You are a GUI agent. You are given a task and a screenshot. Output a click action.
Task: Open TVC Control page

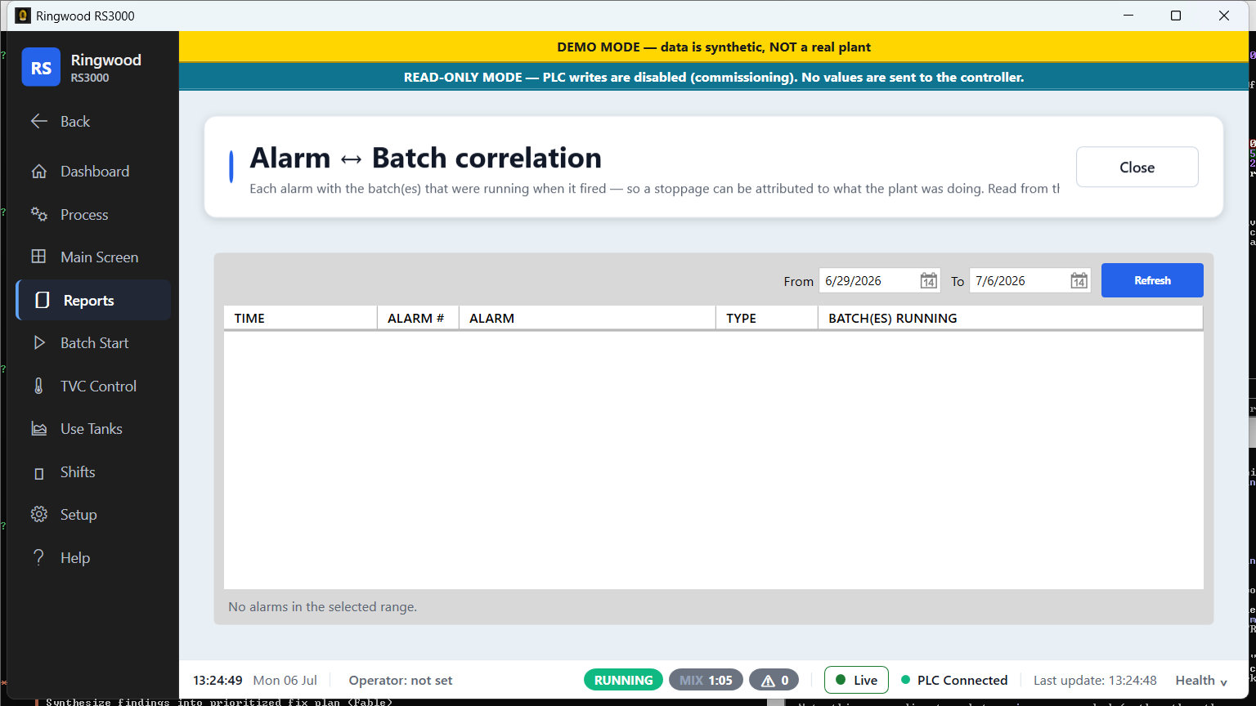click(93, 386)
